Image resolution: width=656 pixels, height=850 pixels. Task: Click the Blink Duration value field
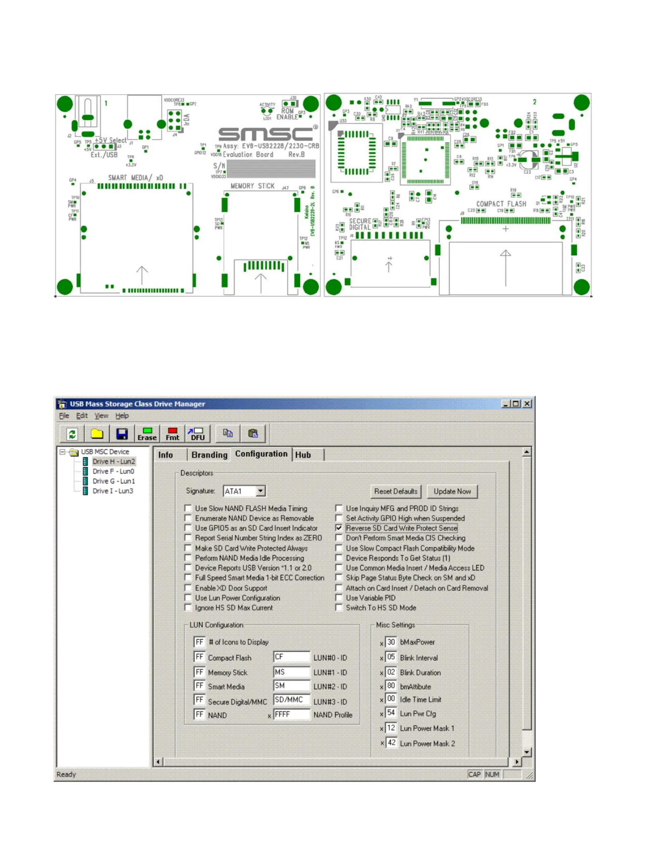tap(391, 672)
